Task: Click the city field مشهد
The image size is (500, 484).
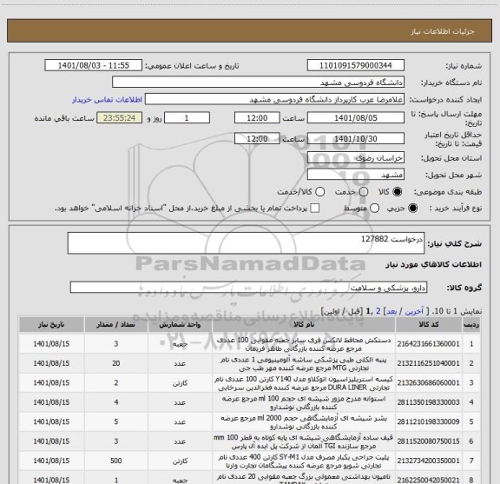Action: [356, 175]
